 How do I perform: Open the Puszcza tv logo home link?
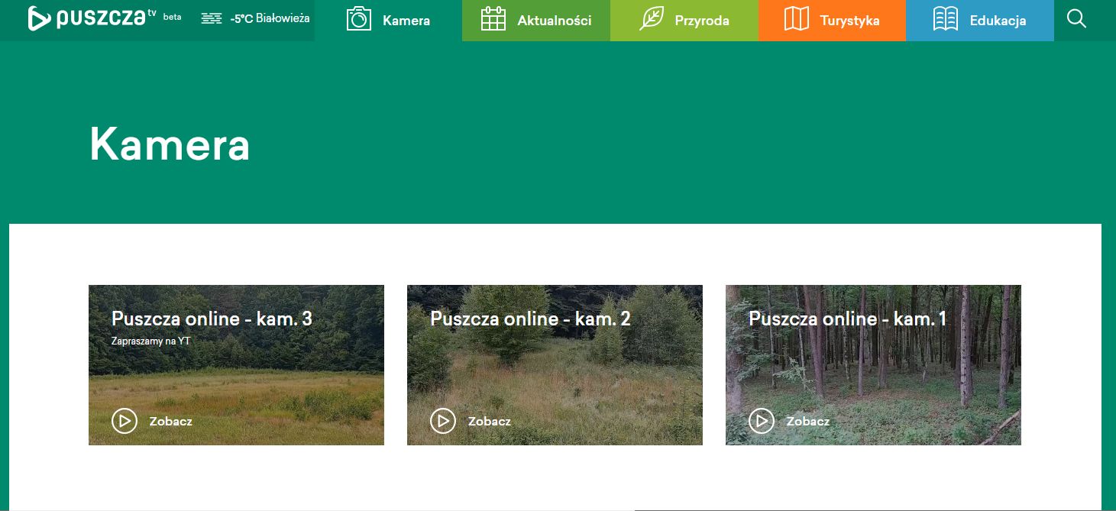click(x=91, y=18)
